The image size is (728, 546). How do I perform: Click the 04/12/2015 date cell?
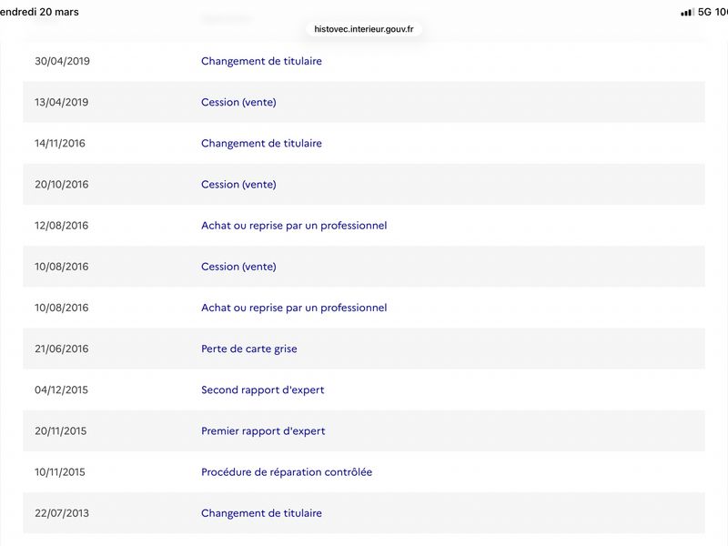tap(61, 390)
